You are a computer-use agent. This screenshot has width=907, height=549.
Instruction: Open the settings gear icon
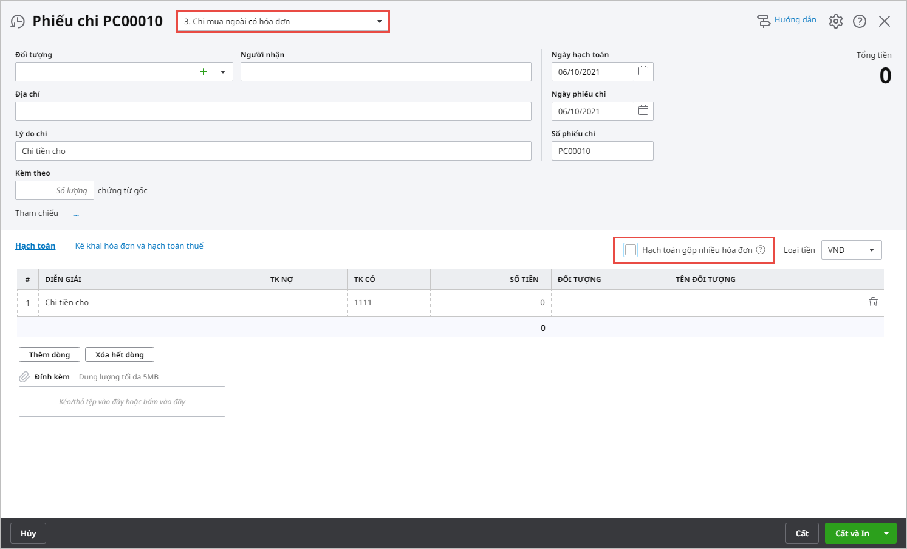(836, 21)
